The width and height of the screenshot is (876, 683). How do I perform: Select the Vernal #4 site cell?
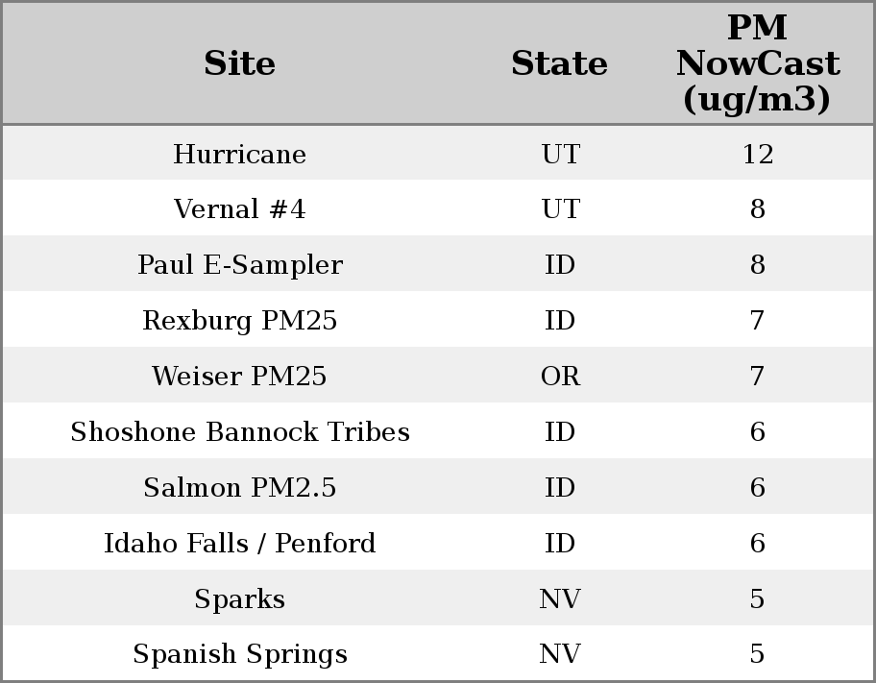(x=239, y=209)
